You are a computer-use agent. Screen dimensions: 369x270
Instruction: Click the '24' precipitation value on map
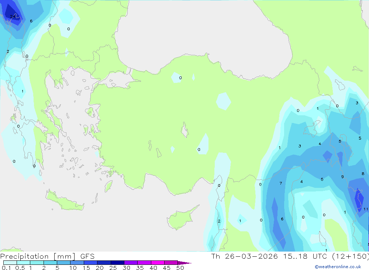tap(13, 16)
